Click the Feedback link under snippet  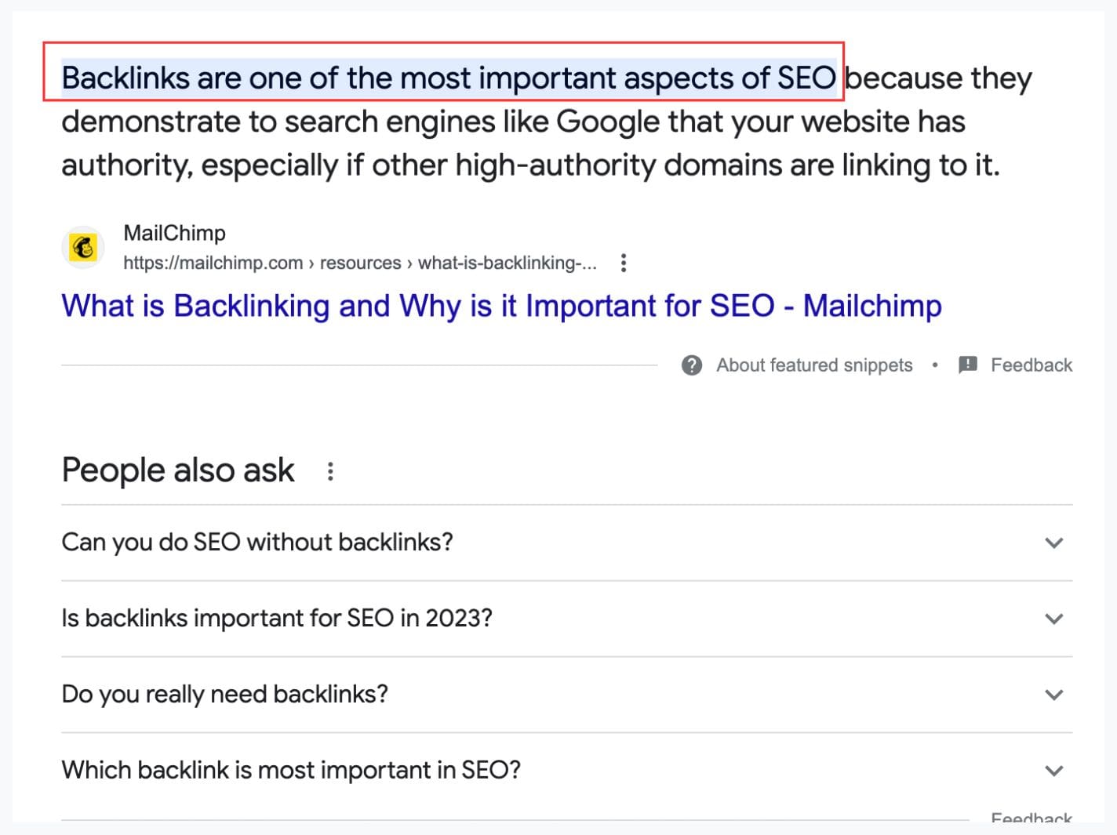click(1031, 365)
